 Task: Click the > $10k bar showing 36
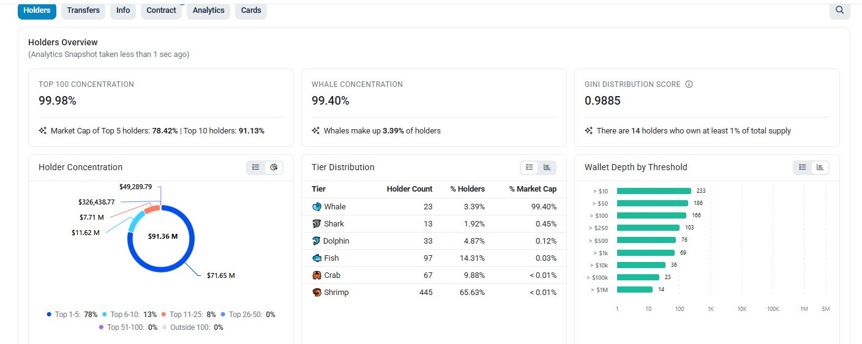(x=642, y=265)
